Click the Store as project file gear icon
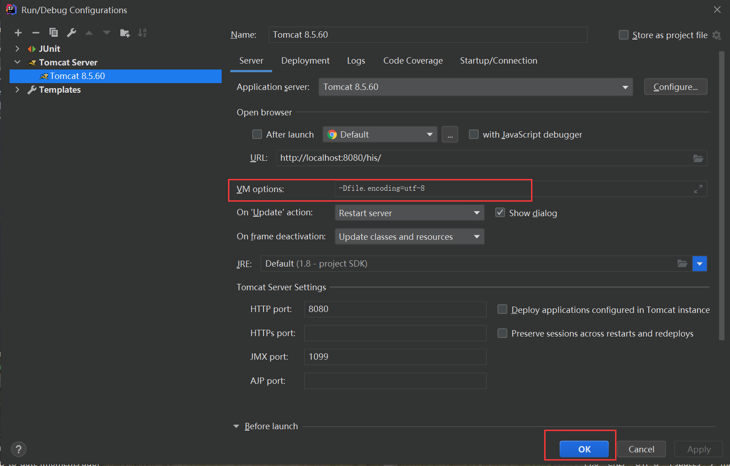 tap(717, 35)
